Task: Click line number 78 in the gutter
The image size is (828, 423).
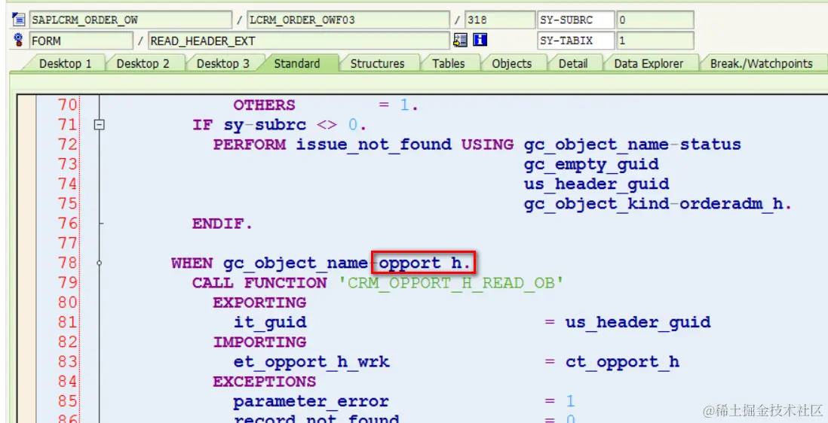Action: click(67, 263)
